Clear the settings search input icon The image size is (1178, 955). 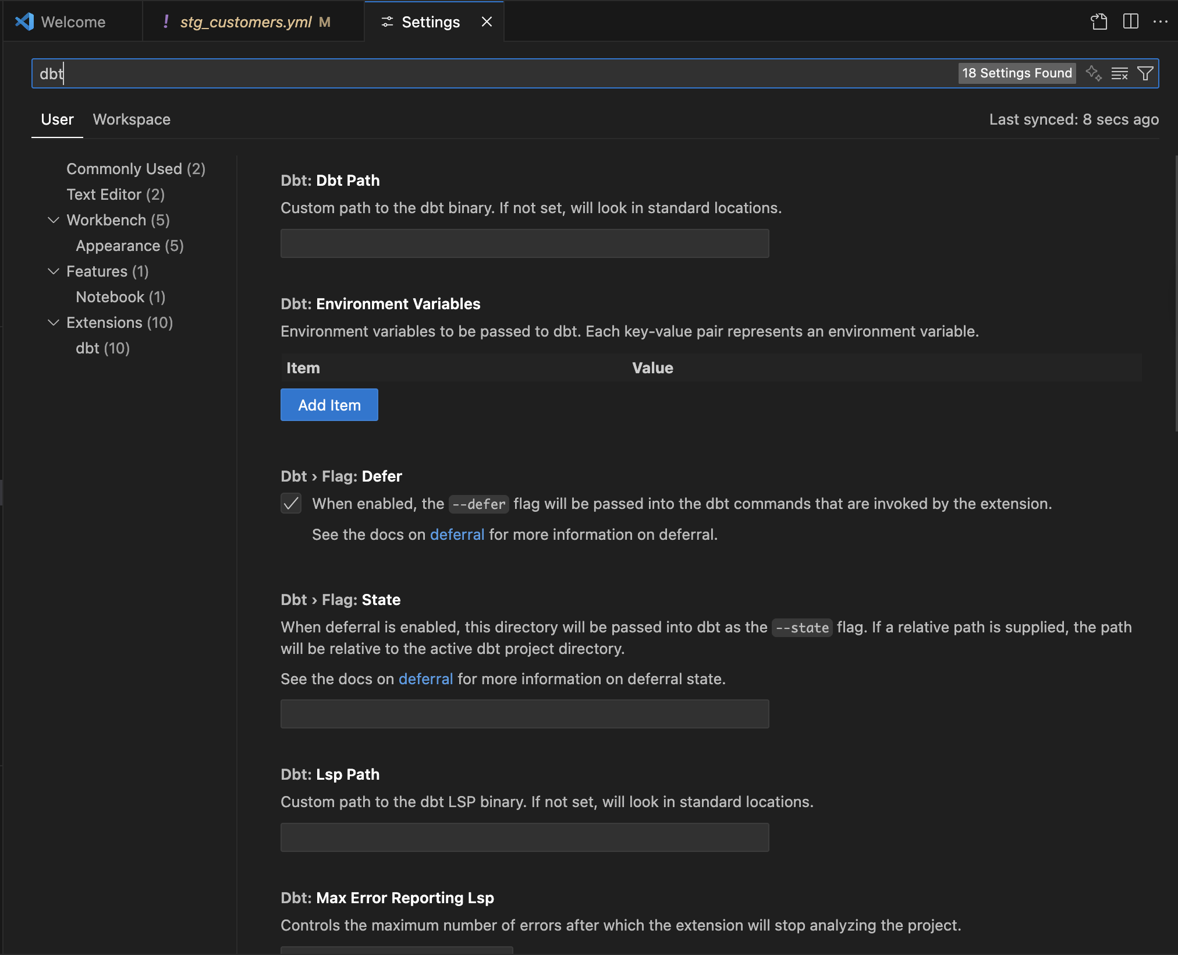pos(1119,73)
